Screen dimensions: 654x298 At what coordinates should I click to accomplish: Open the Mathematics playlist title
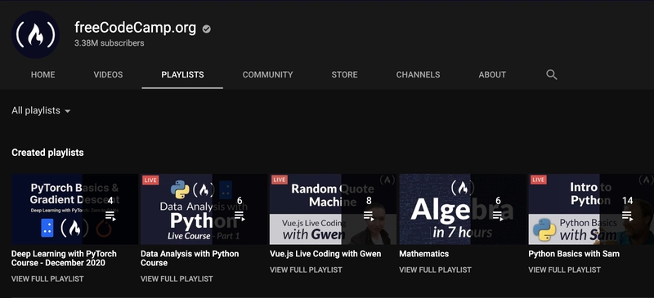click(x=423, y=254)
